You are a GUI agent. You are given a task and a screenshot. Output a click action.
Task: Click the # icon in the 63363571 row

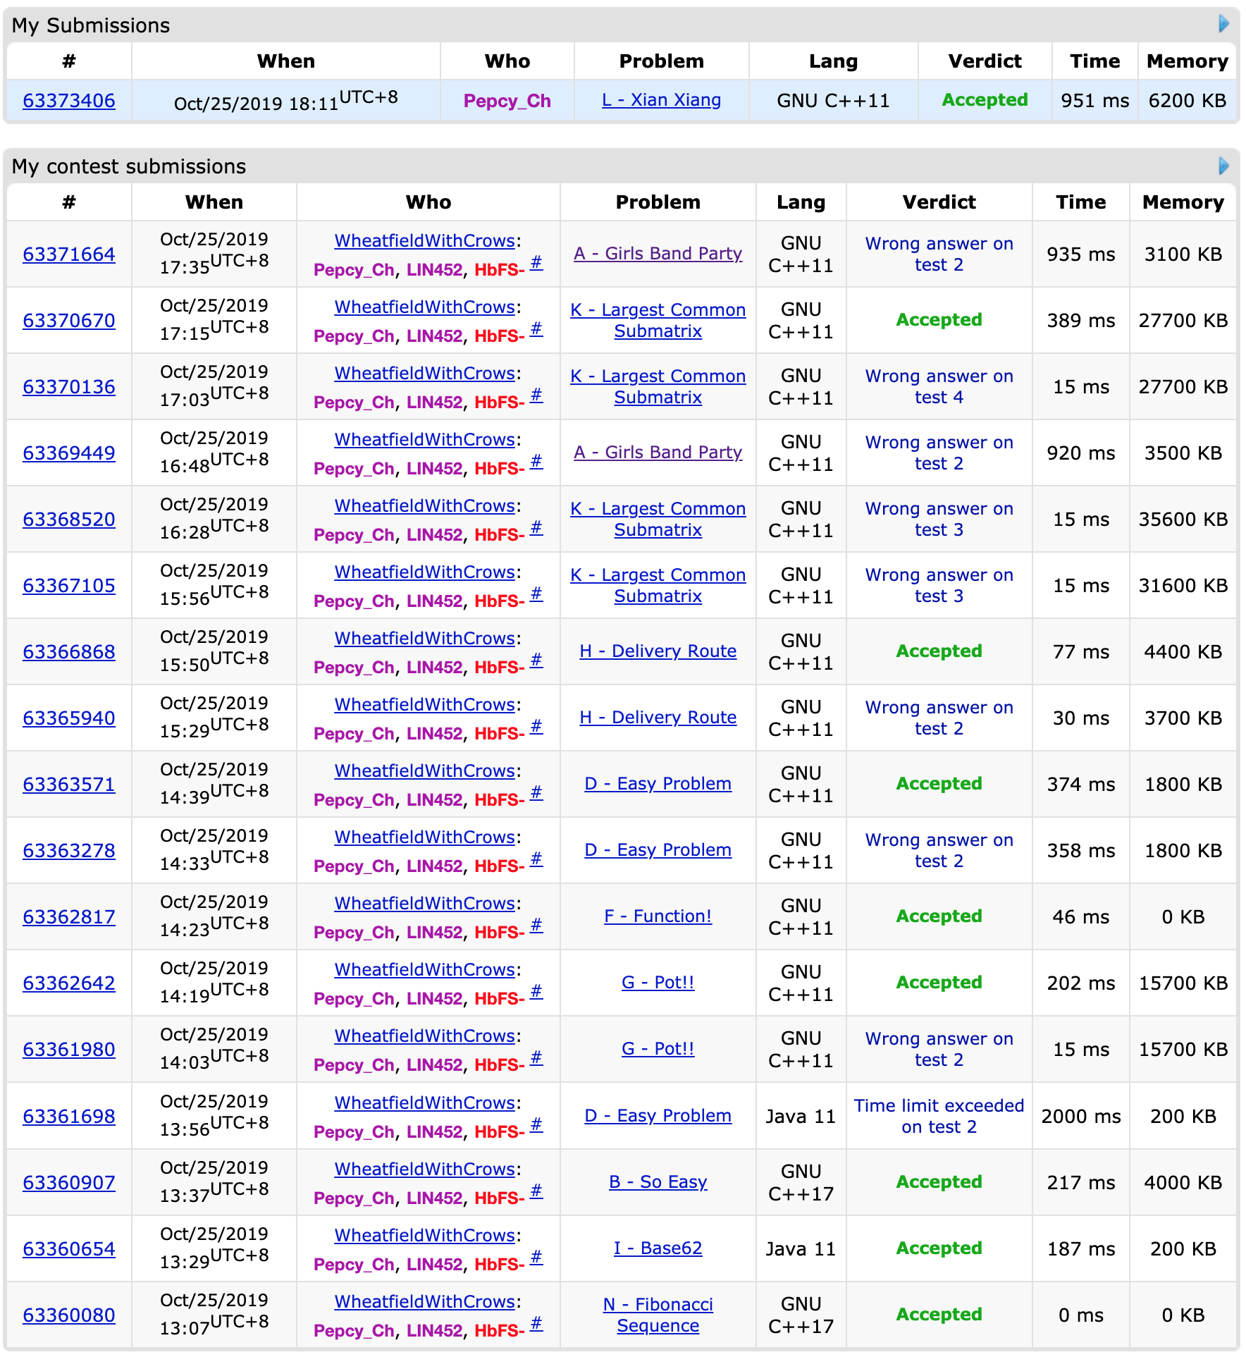click(x=536, y=793)
